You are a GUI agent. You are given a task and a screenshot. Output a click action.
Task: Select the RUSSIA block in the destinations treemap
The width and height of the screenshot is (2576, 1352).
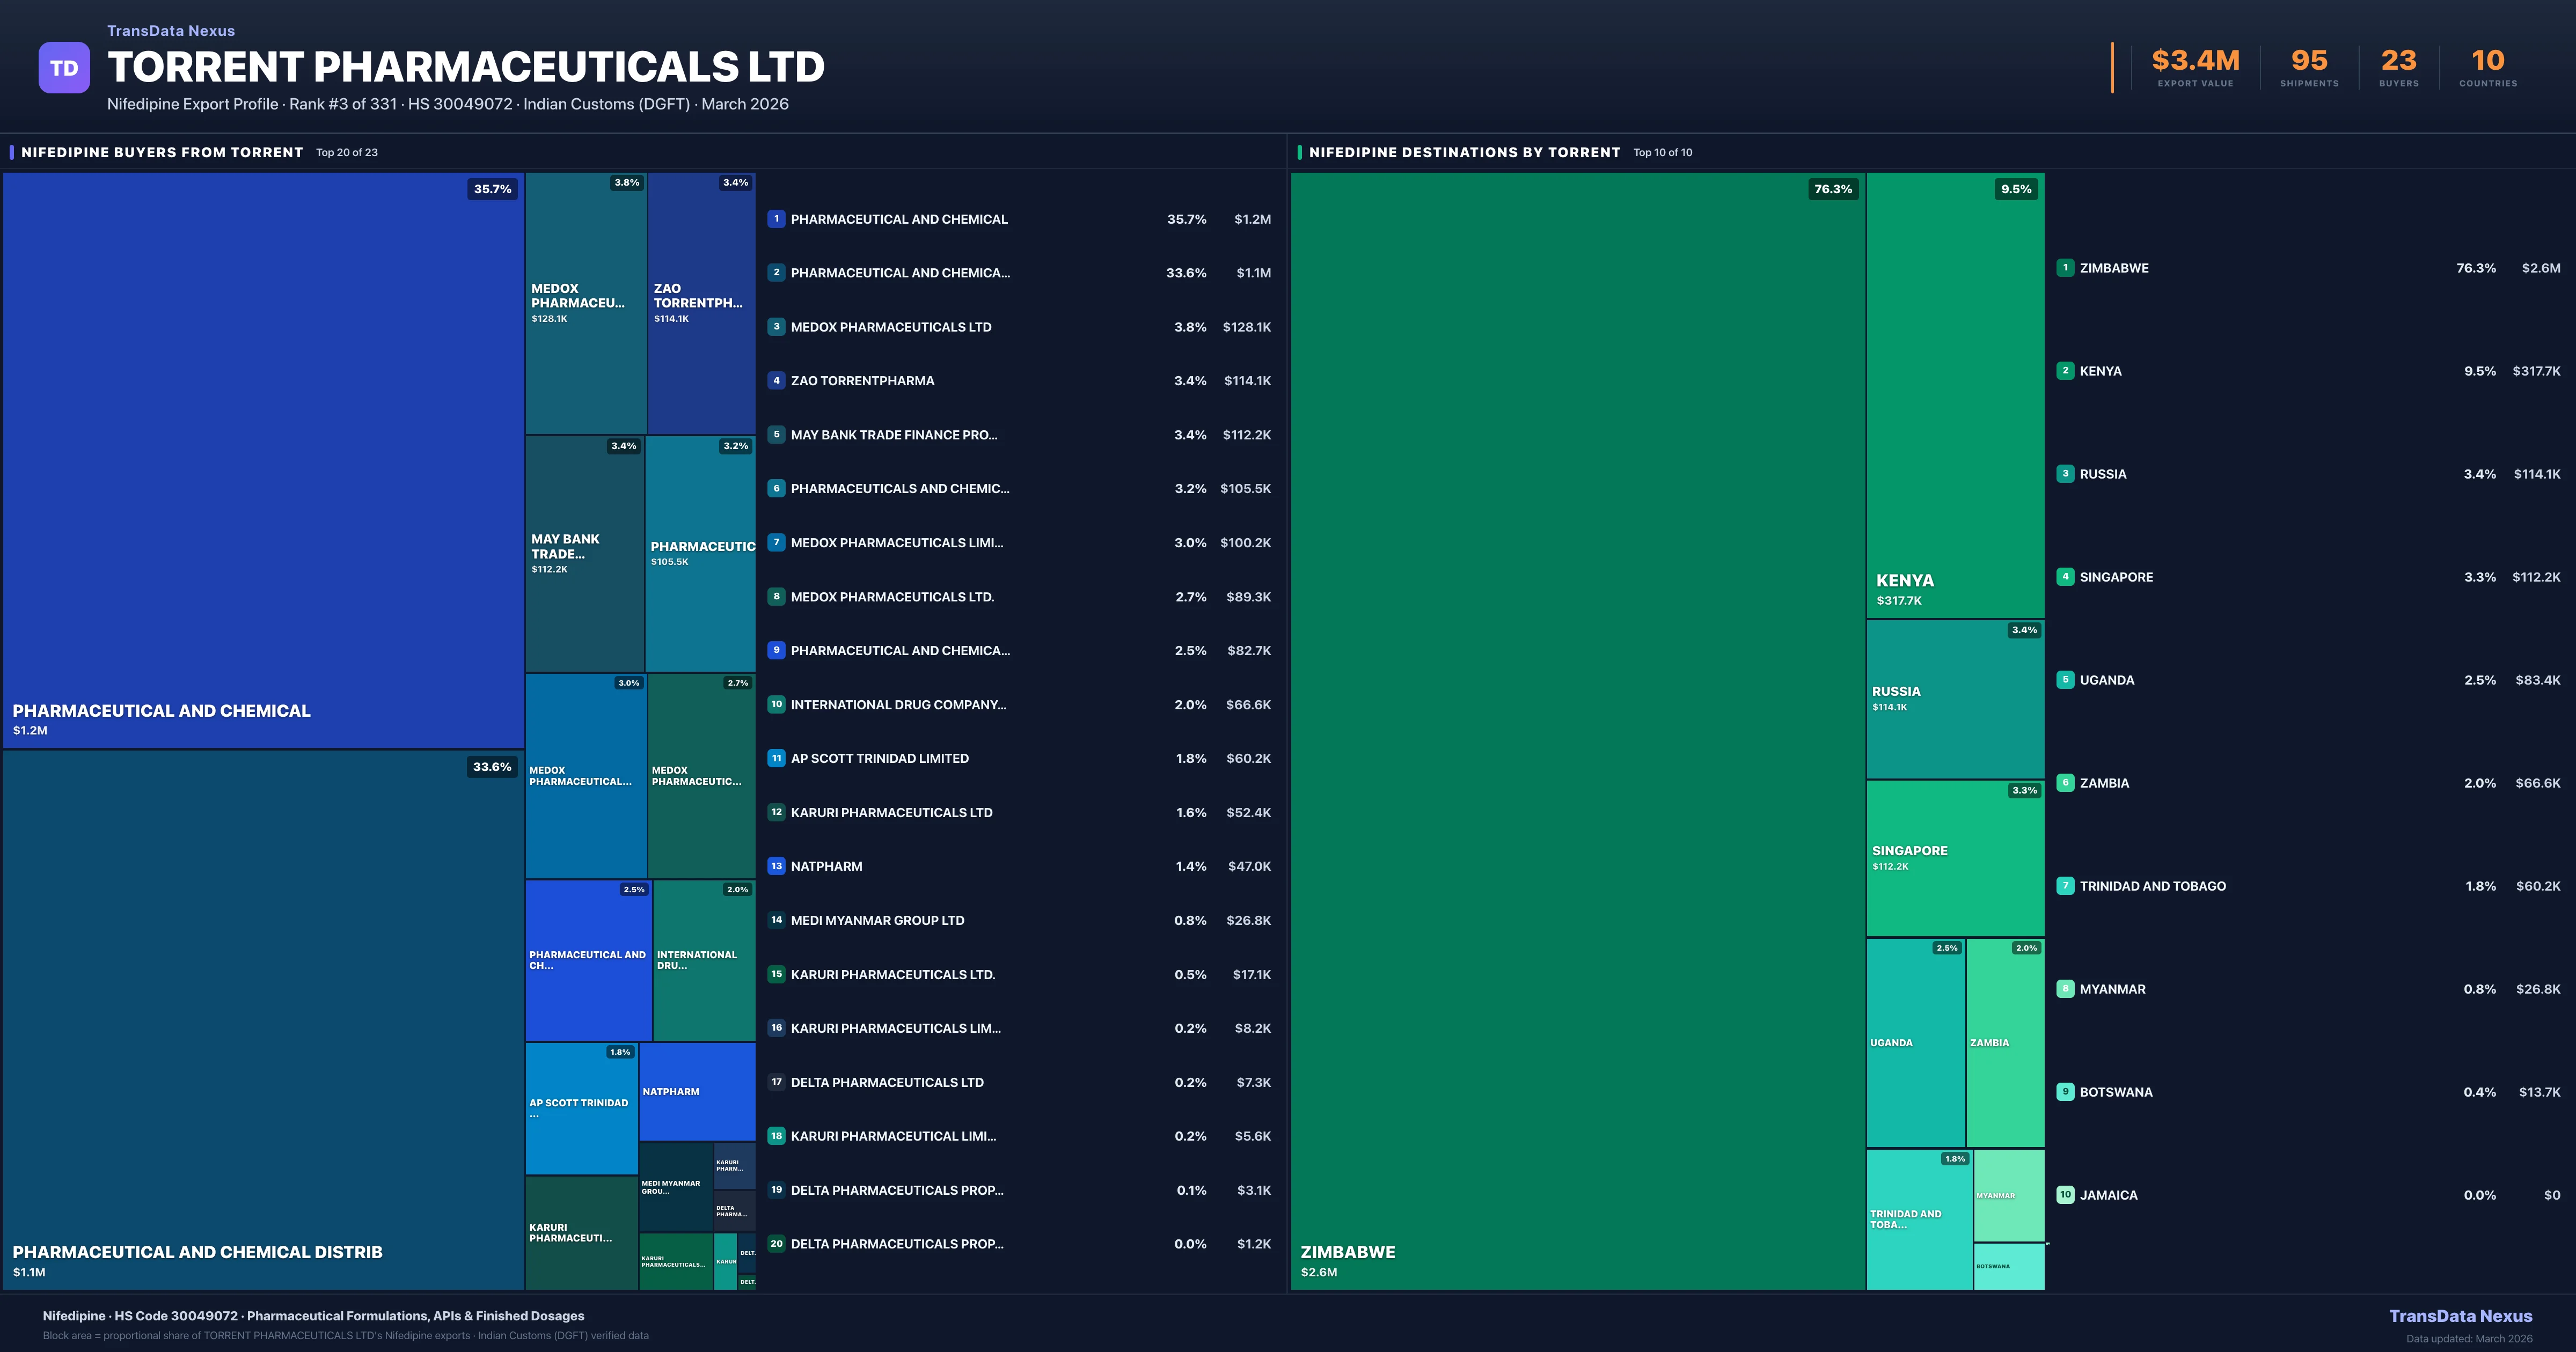tap(1954, 700)
